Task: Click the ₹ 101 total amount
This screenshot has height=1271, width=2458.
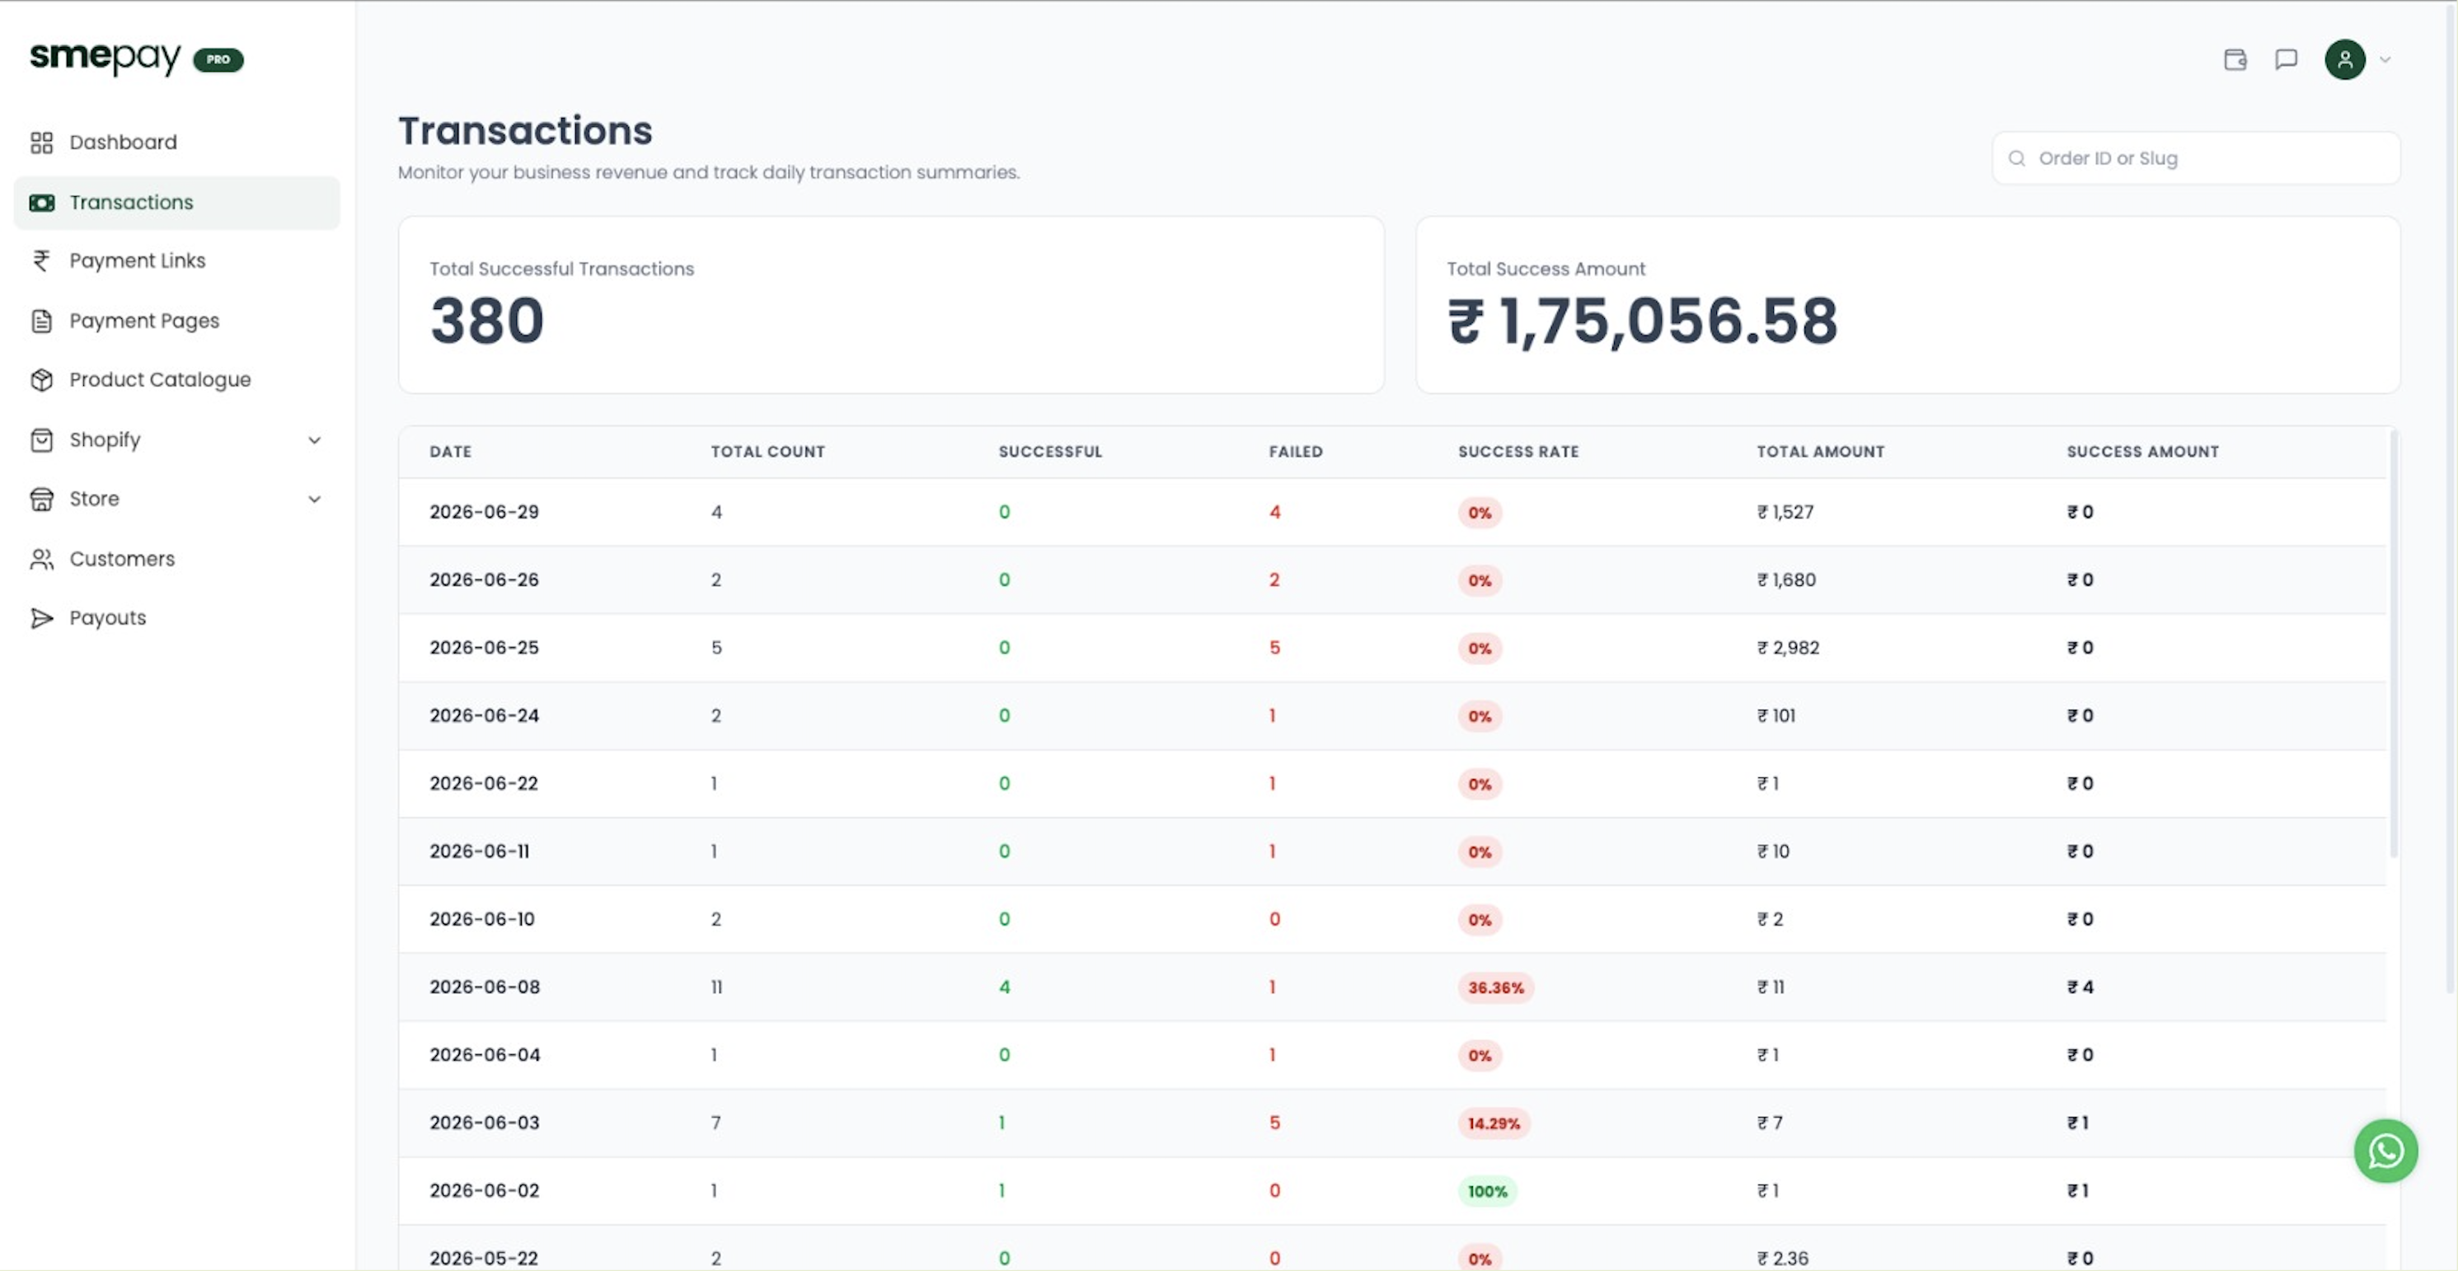Action: pos(1775,715)
